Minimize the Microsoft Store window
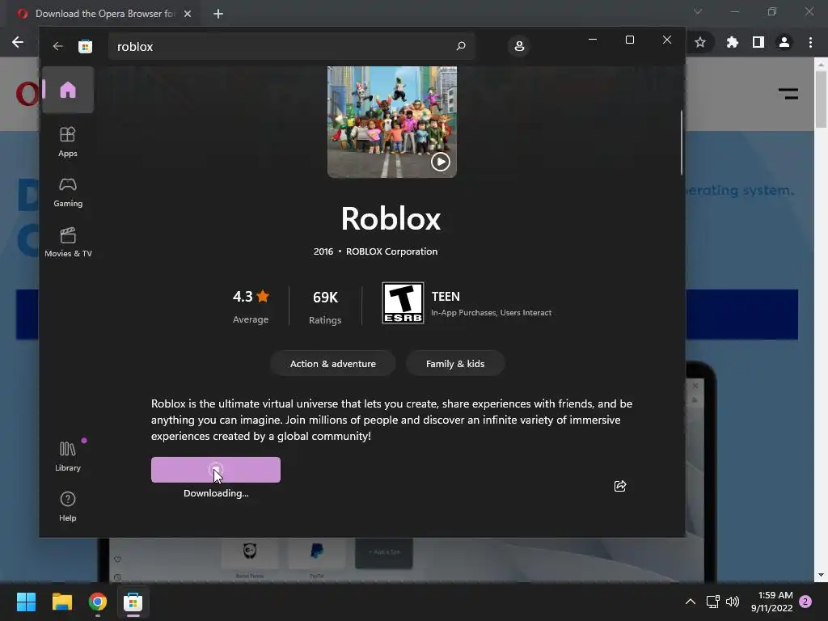The width and height of the screenshot is (828, 621). pos(593,40)
